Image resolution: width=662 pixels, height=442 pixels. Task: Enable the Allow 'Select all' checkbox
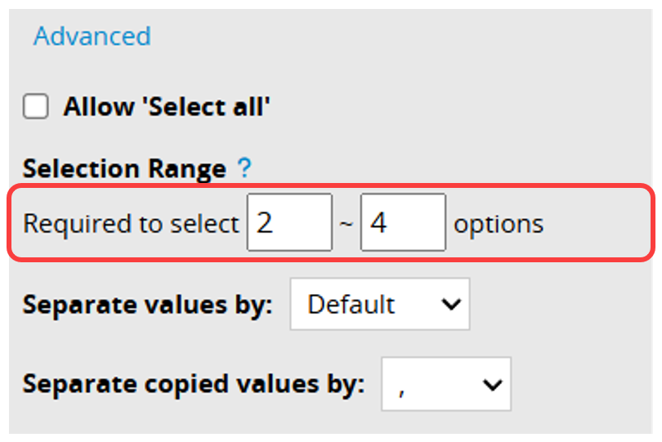pyautogui.click(x=36, y=107)
